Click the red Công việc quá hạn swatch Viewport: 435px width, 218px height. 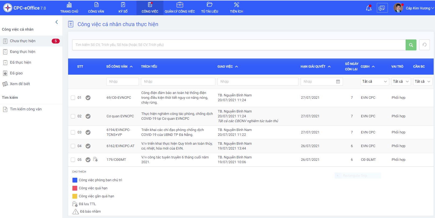tap(75, 188)
